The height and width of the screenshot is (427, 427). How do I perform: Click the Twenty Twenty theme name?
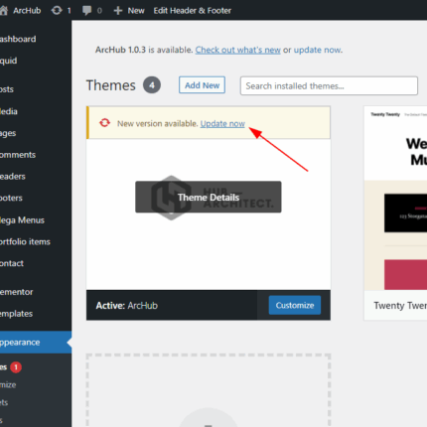click(400, 306)
